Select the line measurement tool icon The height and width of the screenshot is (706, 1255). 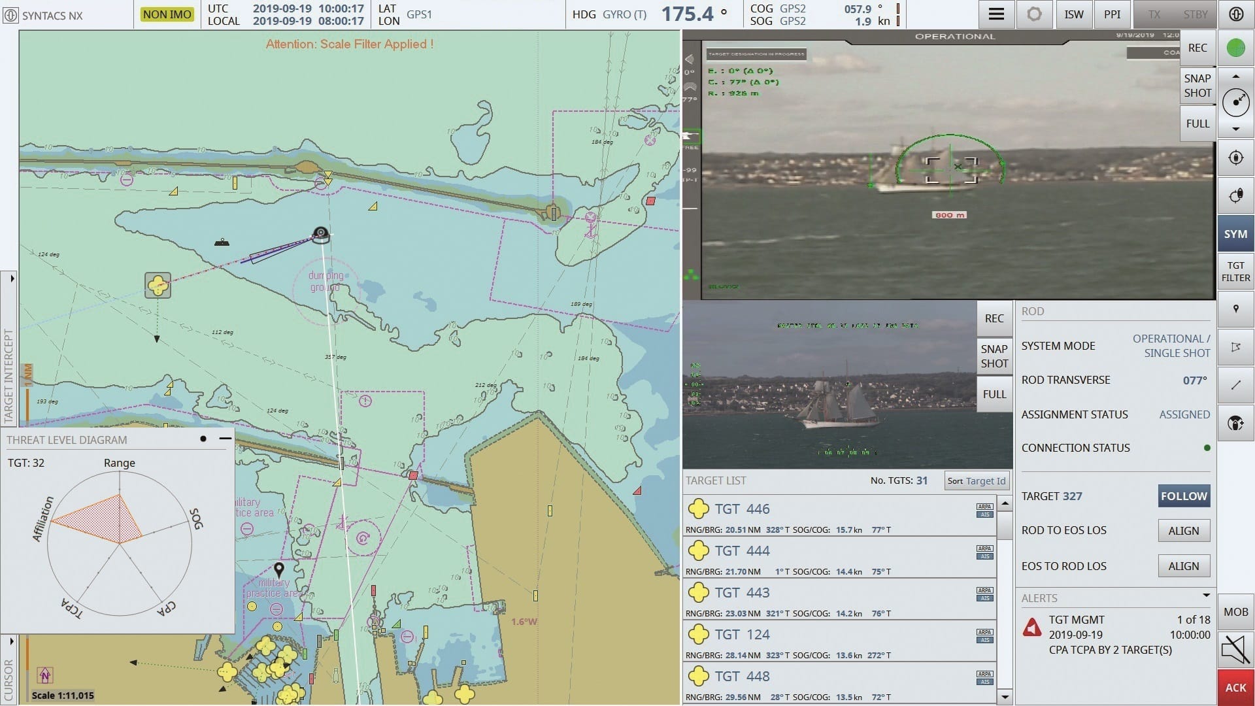pos(1235,385)
